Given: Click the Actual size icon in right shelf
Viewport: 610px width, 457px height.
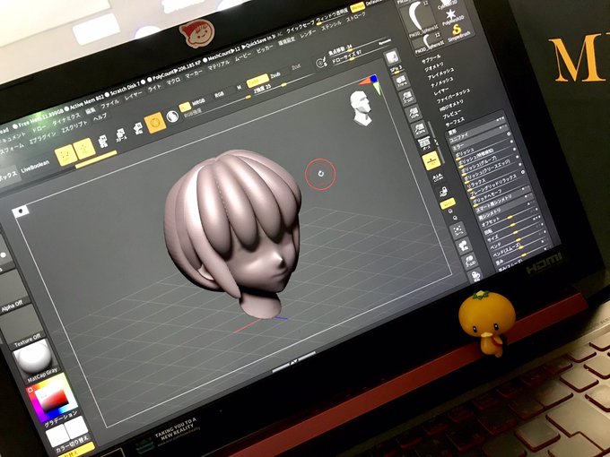Looking at the screenshot, I should point(413,113).
